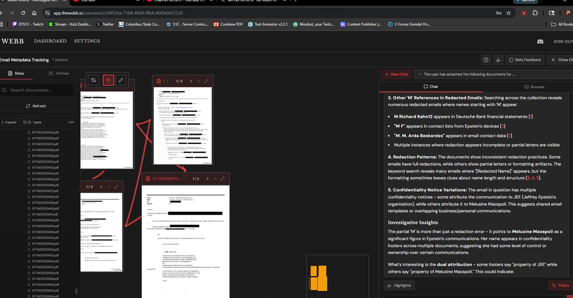Start a New Chat
Image resolution: width=573 pixels, height=298 pixels.
tap(396, 74)
